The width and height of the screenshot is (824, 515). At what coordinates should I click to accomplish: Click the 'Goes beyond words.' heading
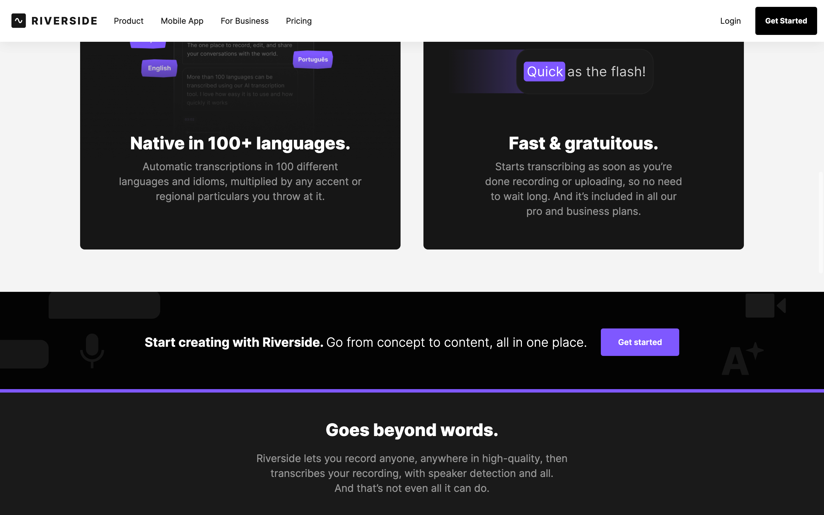pyautogui.click(x=412, y=430)
